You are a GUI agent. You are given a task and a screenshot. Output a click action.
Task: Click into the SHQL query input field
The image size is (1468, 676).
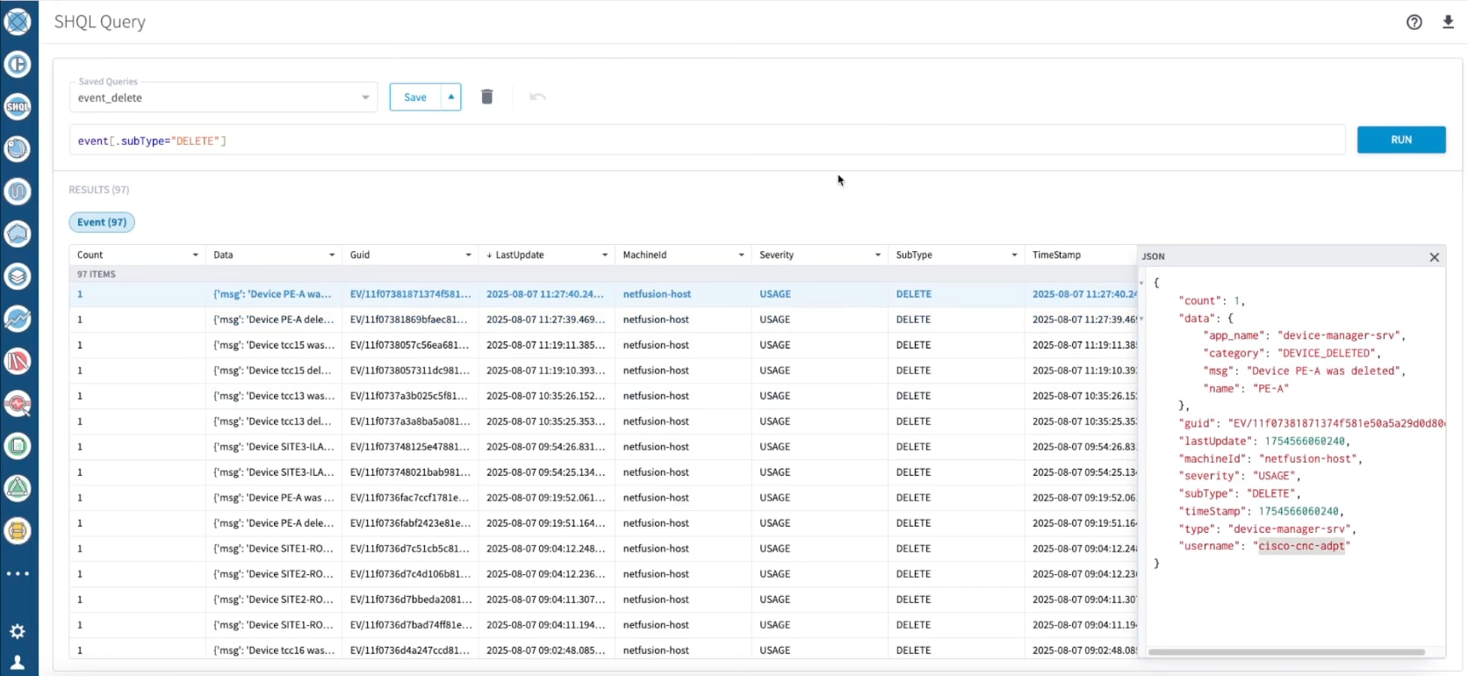[707, 140]
